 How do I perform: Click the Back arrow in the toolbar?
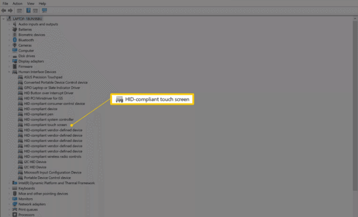pos(4,10)
